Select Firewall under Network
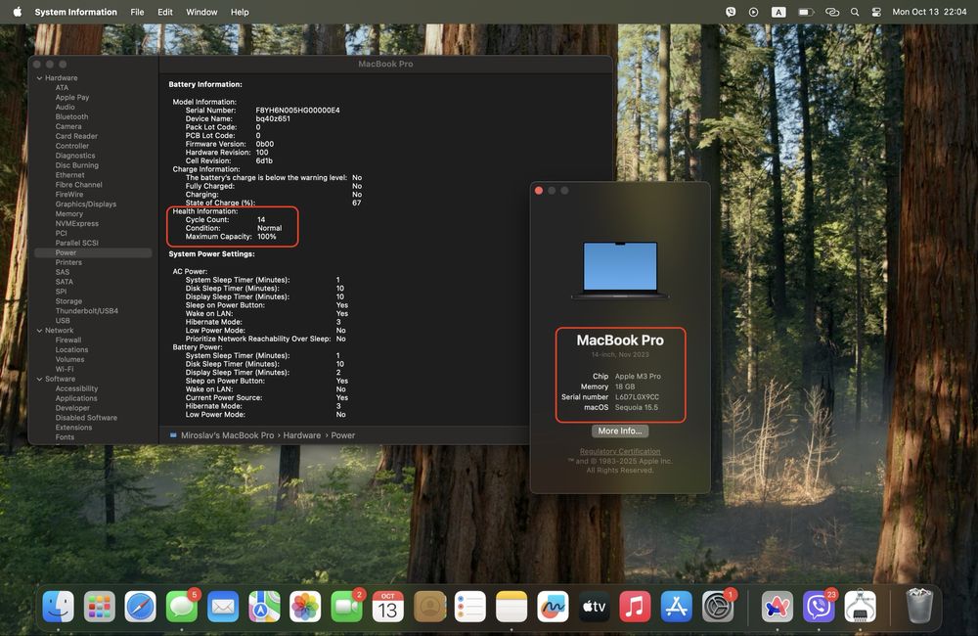 click(68, 341)
